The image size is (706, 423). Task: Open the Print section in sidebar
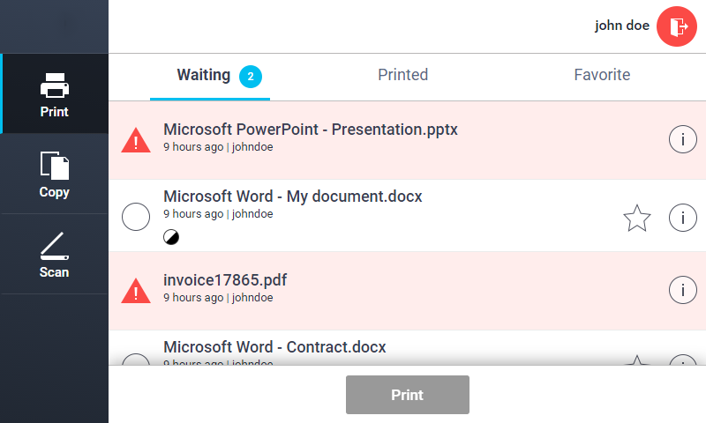54,94
